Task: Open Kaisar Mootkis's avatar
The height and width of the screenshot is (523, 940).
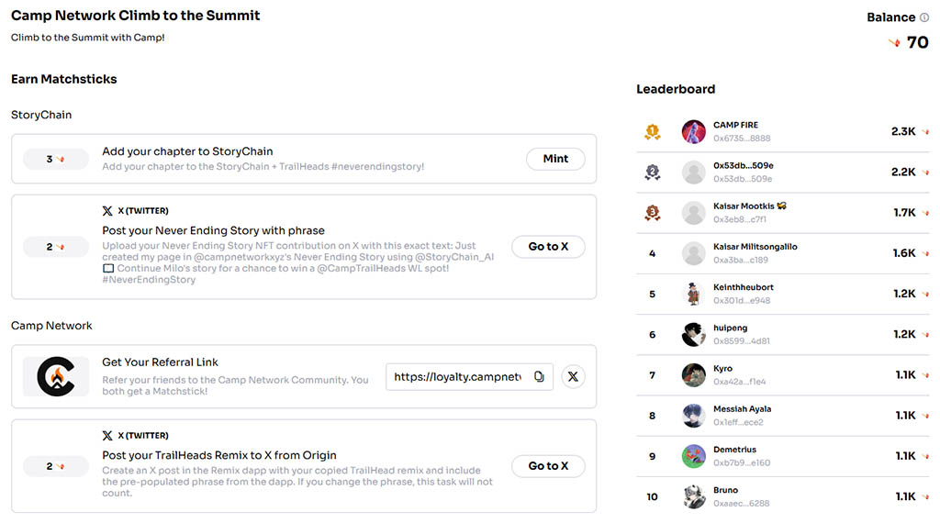Action: tap(694, 213)
